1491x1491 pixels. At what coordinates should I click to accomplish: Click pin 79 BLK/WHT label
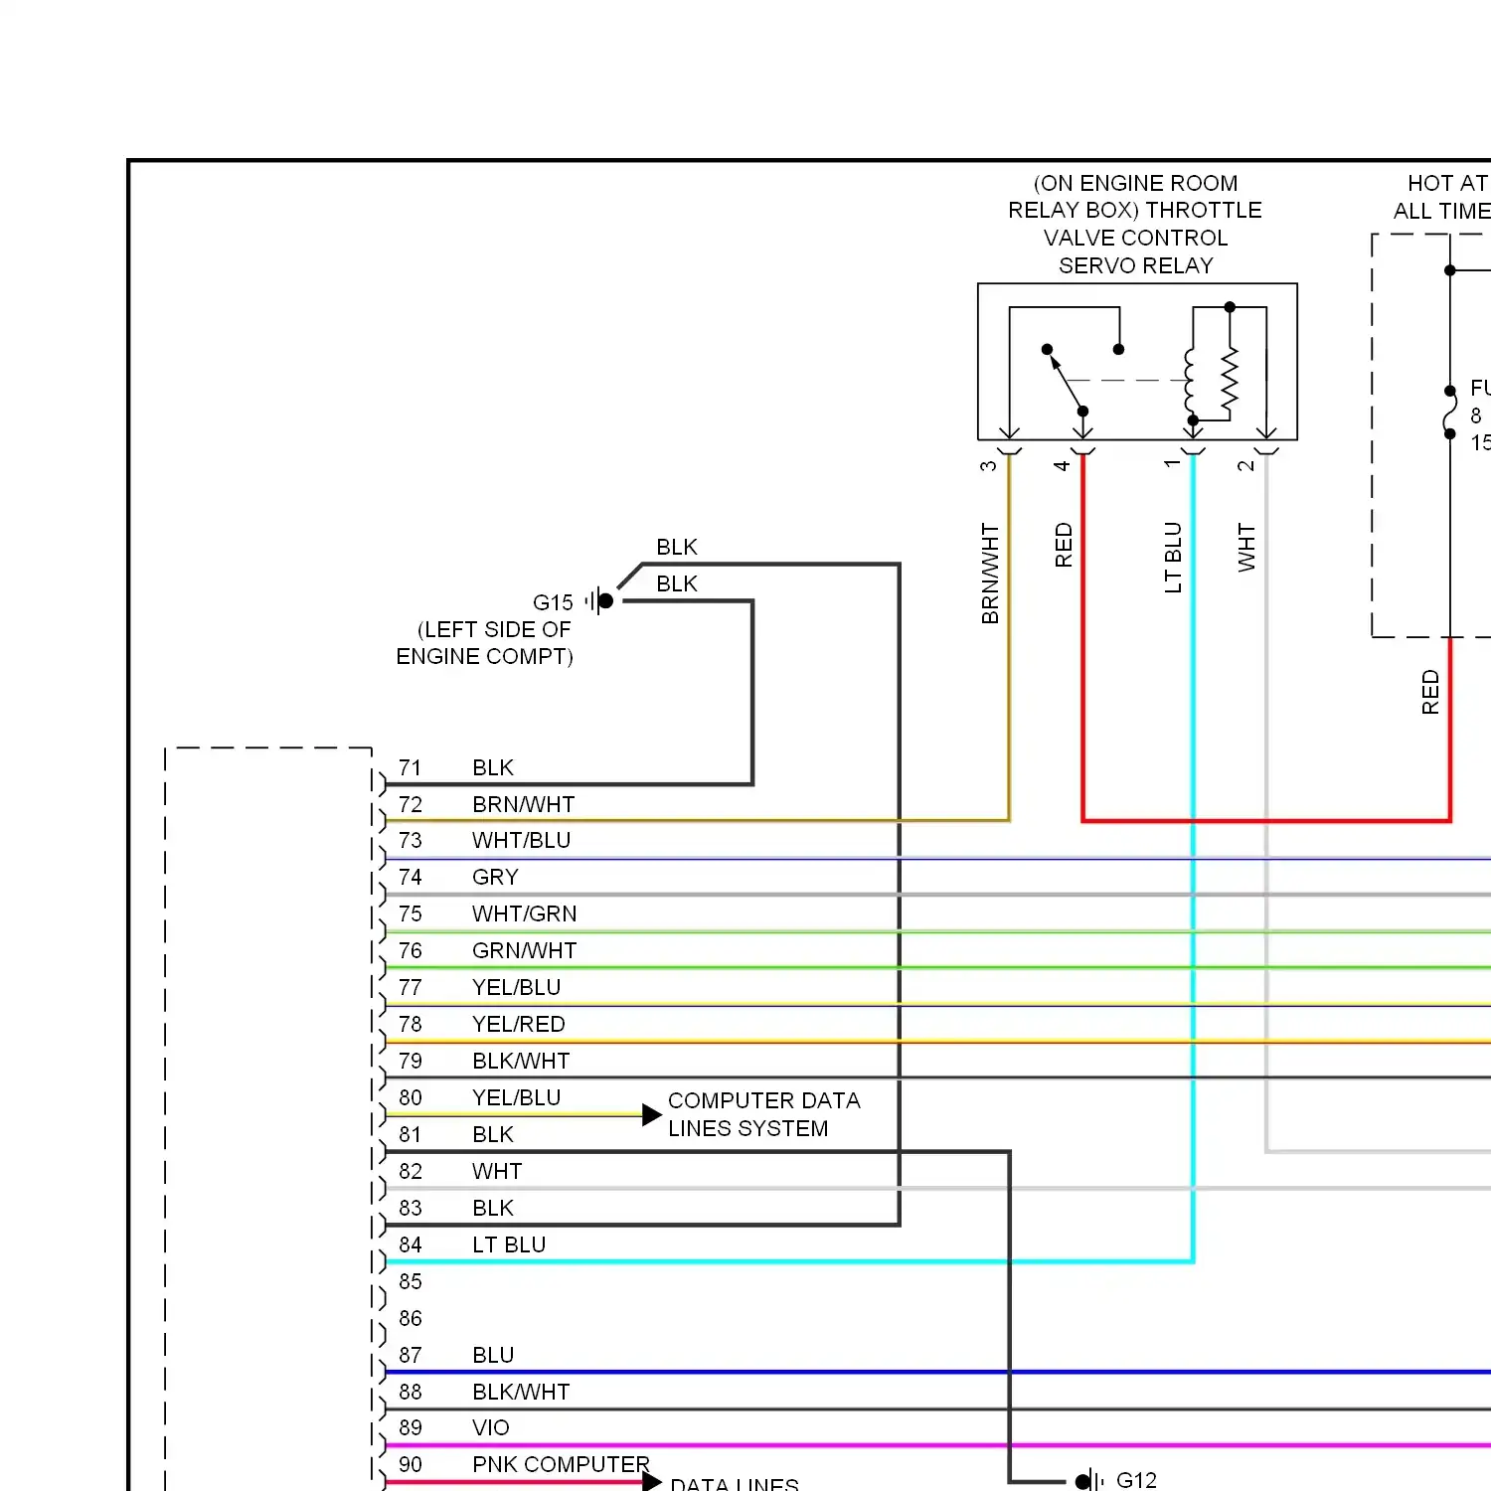tap(521, 1061)
